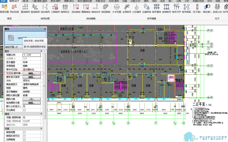Open 规程 value 建筑 dropdown

click(x=32, y=88)
